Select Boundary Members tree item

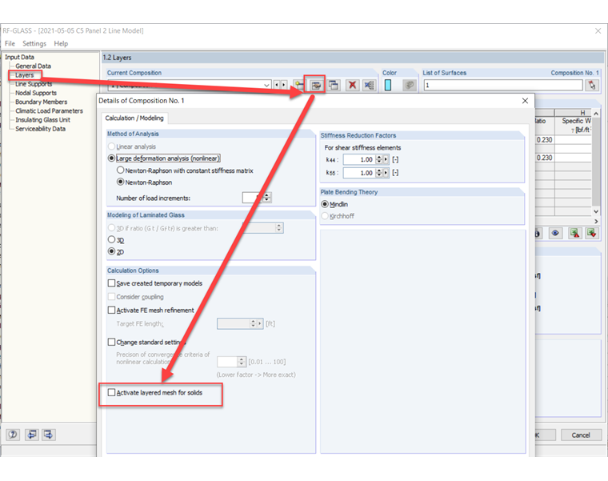click(x=41, y=102)
